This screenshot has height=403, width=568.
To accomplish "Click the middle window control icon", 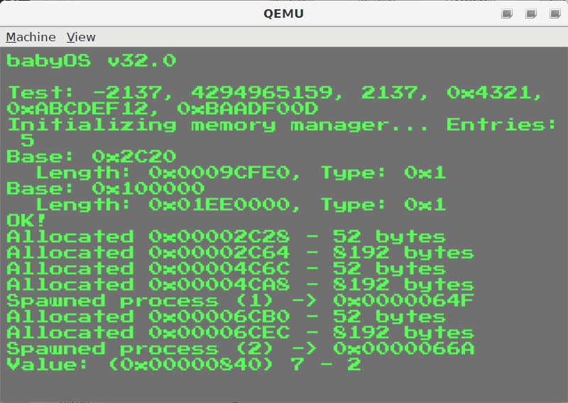I will pos(531,14).
